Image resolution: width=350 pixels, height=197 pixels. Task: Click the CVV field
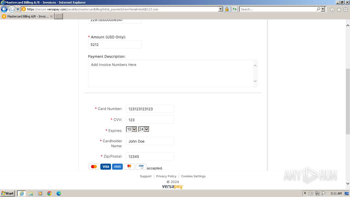click(x=150, y=120)
